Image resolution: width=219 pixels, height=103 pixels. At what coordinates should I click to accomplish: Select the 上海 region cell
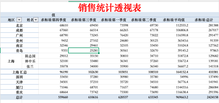tap(11, 61)
